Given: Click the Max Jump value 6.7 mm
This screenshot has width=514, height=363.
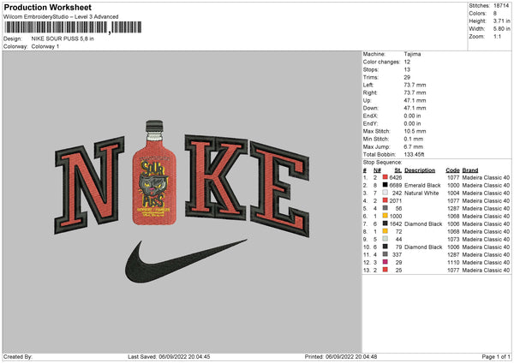Looking at the screenshot, I should tap(414, 146).
